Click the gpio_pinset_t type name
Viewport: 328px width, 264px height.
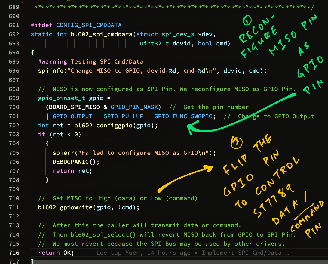(x=62, y=98)
